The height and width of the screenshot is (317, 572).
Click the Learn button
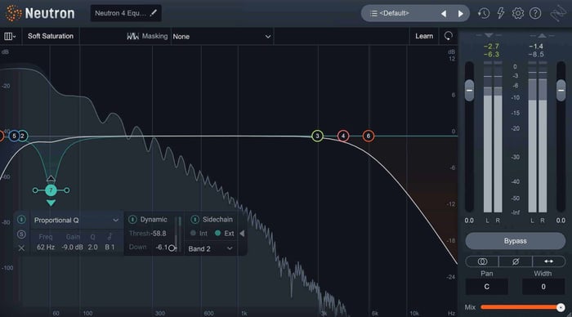click(x=424, y=36)
